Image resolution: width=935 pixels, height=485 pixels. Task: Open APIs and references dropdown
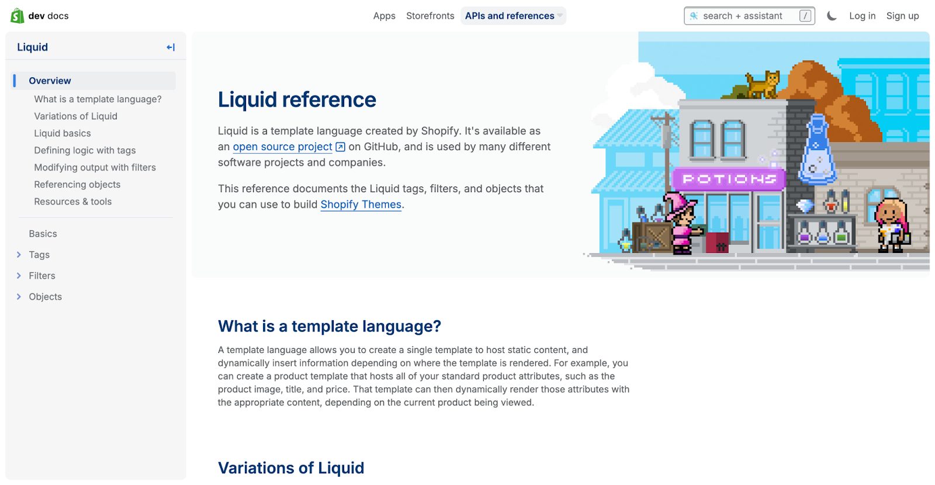point(513,16)
